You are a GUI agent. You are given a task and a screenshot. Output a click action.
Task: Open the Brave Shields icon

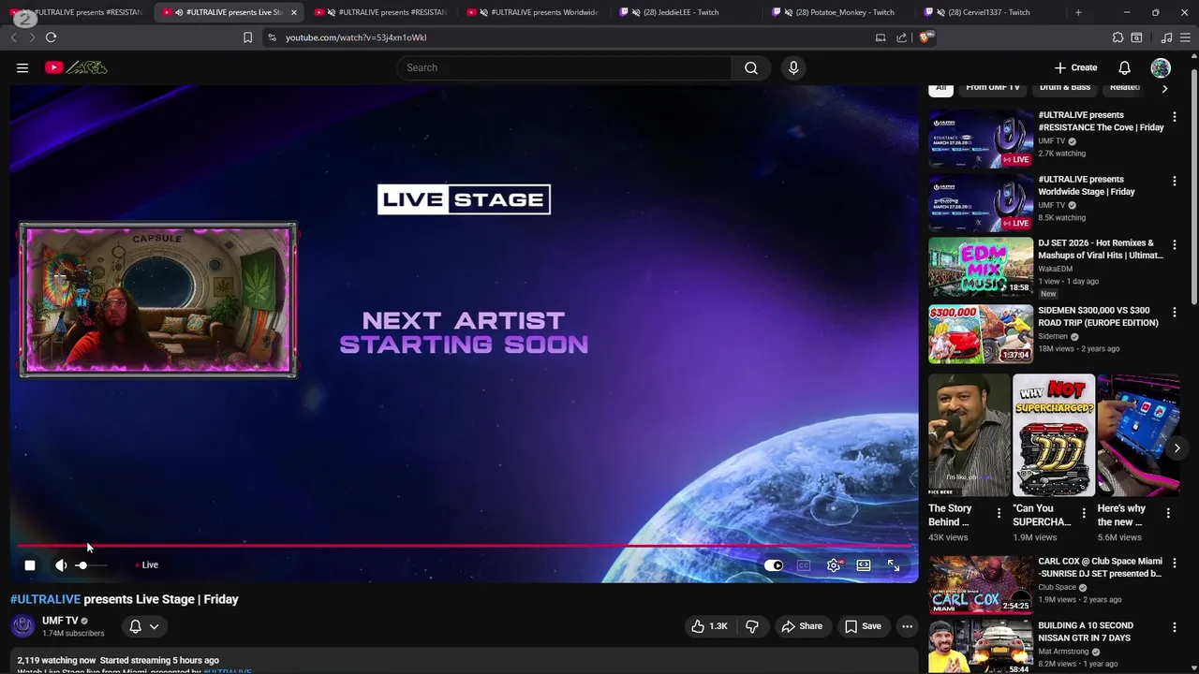tap(925, 37)
